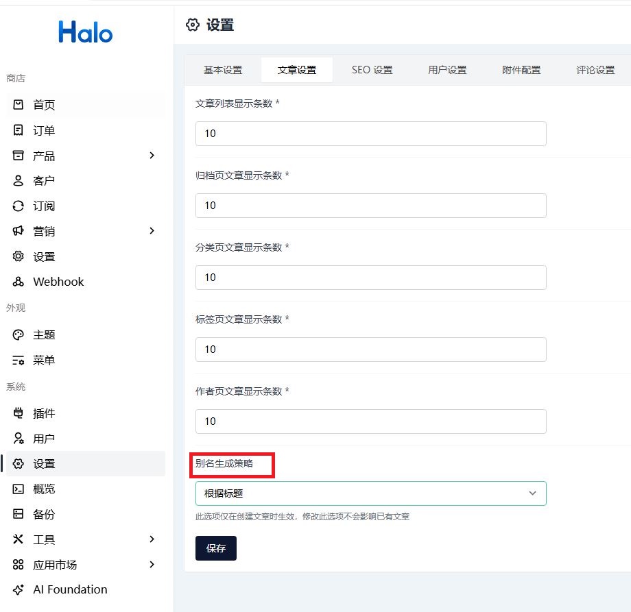Click the dropdown arrow in 根据标题 selector
Screen dimensions: 631x612
coord(532,493)
